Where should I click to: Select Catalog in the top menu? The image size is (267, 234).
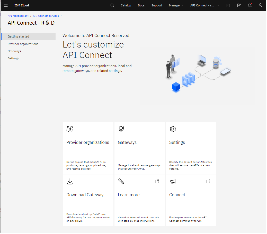pyautogui.click(x=126, y=5)
